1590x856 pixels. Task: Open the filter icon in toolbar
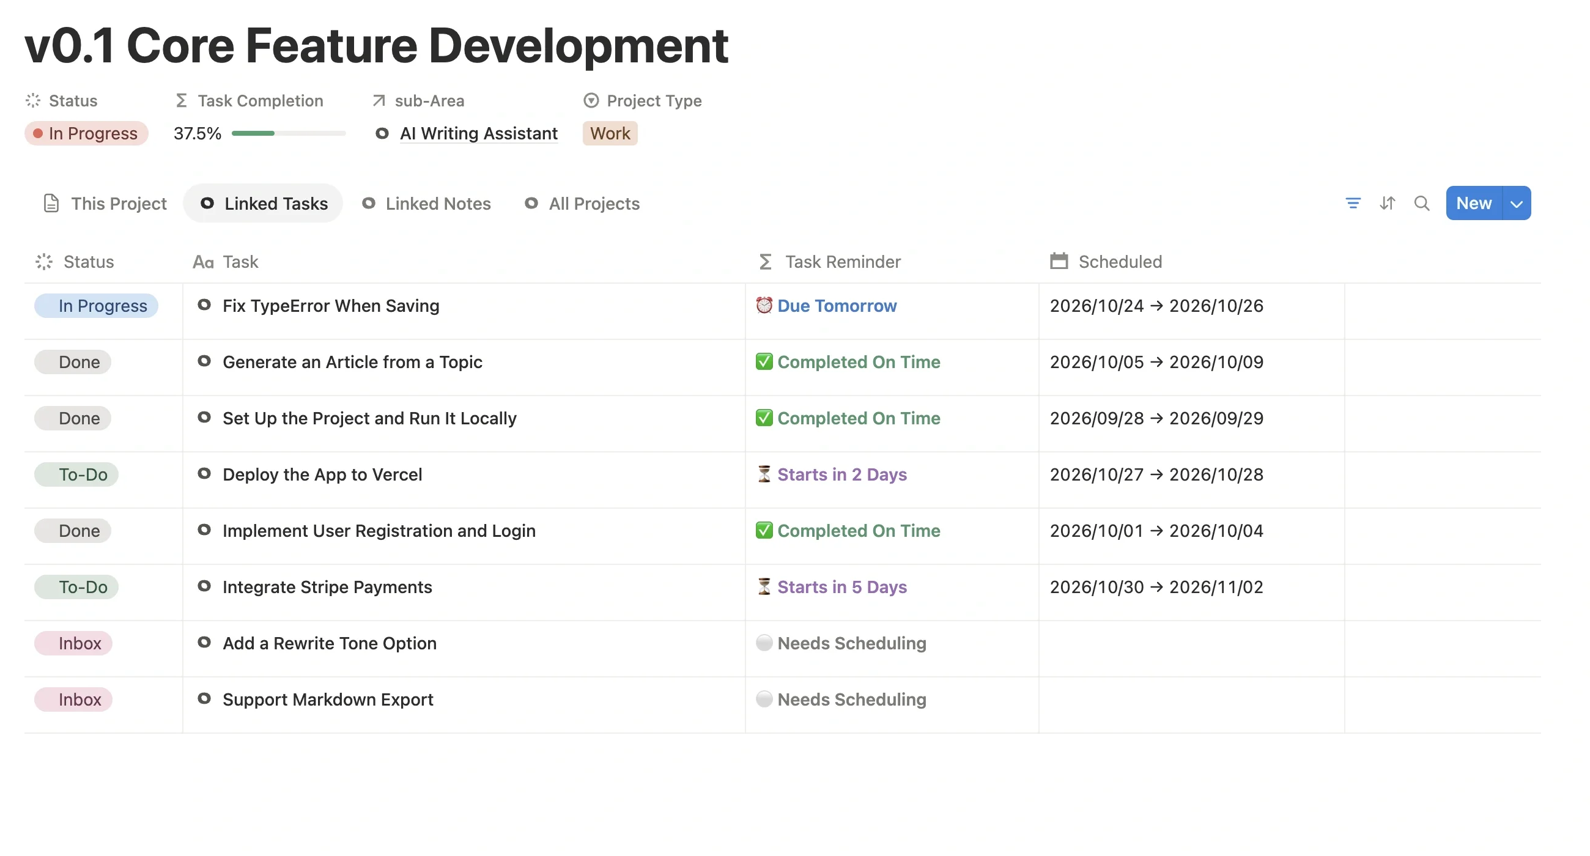tap(1352, 203)
